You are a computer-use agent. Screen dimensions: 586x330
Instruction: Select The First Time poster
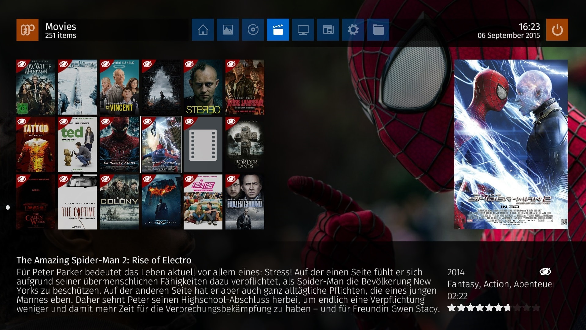point(203,202)
